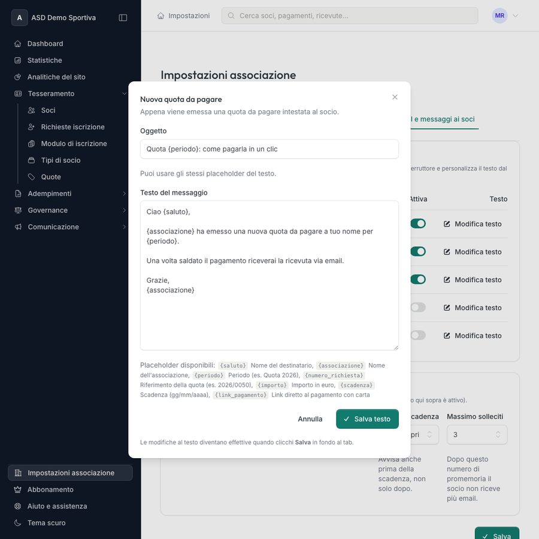Click the Impostazioni breadcrumb home icon
Image resolution: width=539 pixels, height=539 pixels.
point(161,16)
